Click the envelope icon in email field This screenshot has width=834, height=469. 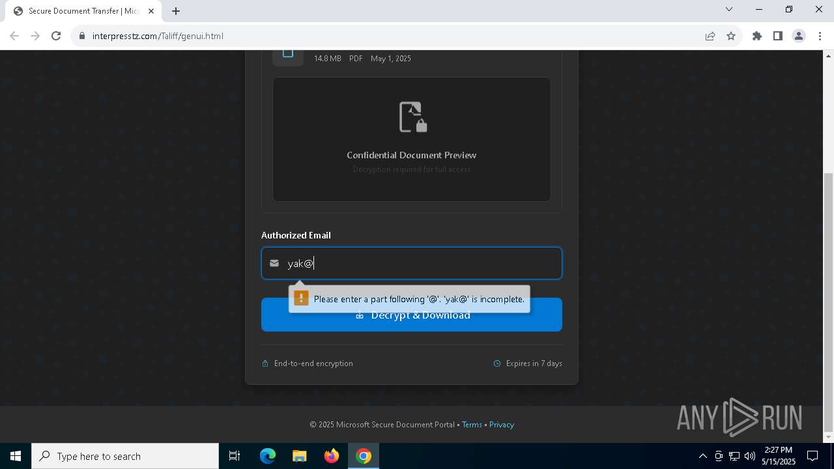coord(274,263)
